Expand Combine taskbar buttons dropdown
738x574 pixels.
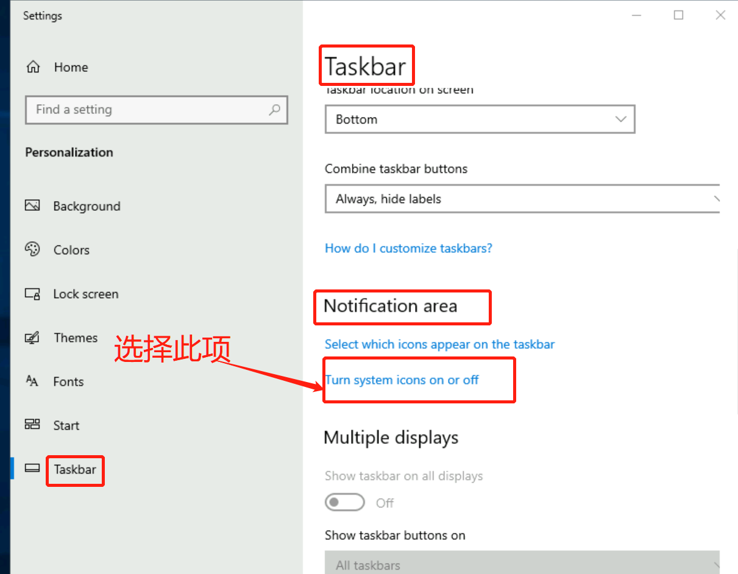[x=523, y=199]
